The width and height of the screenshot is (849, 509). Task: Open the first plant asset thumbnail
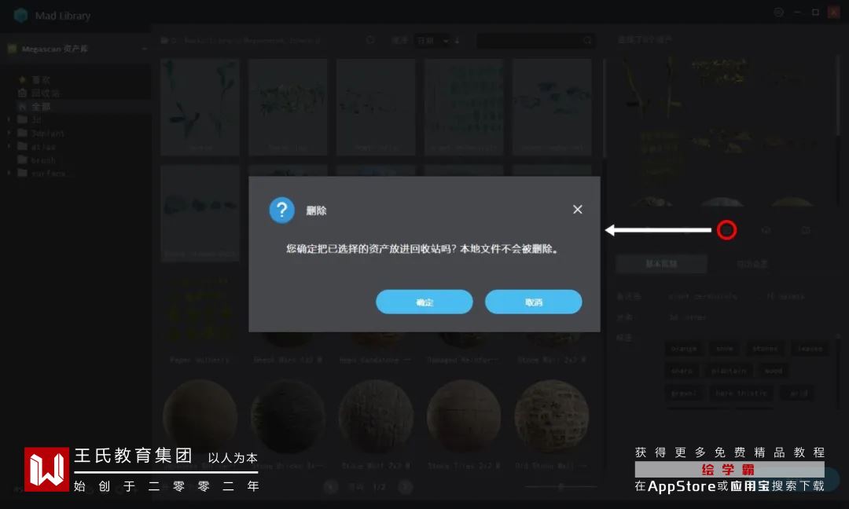point(200,107)
